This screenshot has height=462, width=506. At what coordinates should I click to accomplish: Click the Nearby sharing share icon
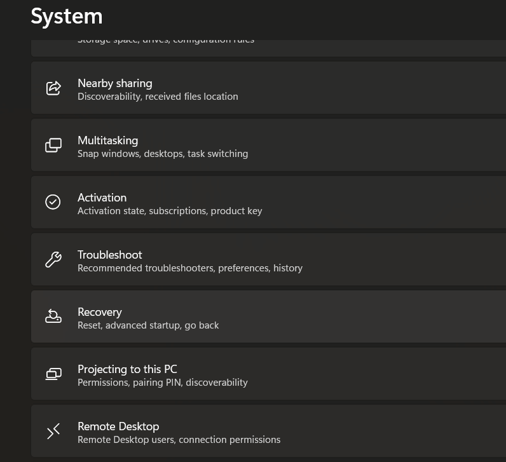(53, 88)
